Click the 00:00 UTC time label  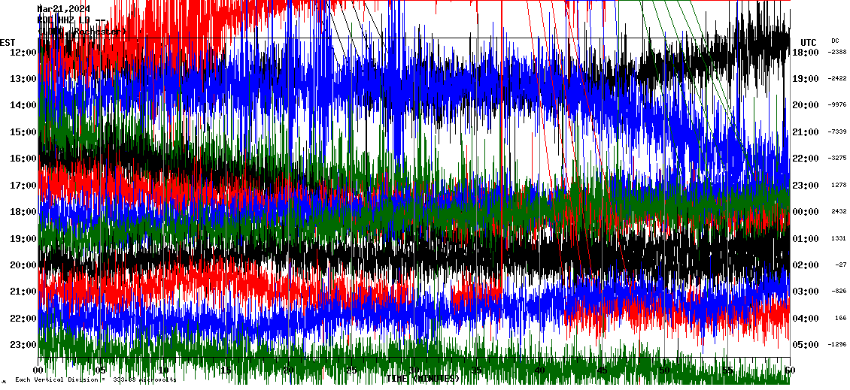tap(806, 212)
